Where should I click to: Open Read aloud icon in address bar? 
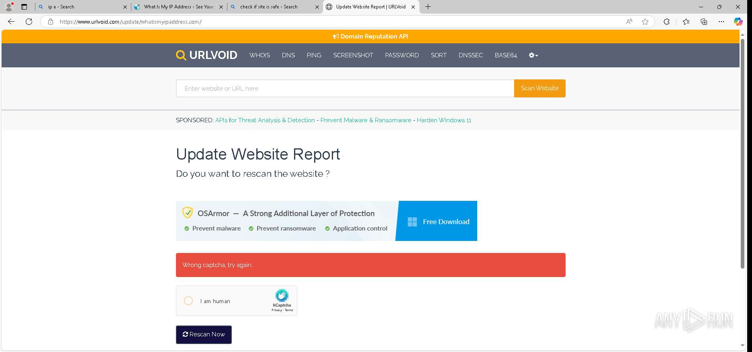(x=629, y=22)
